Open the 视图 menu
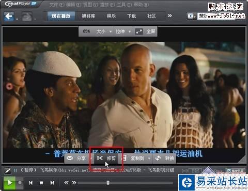Screen dimensions: 248x191 coord(90,5)
